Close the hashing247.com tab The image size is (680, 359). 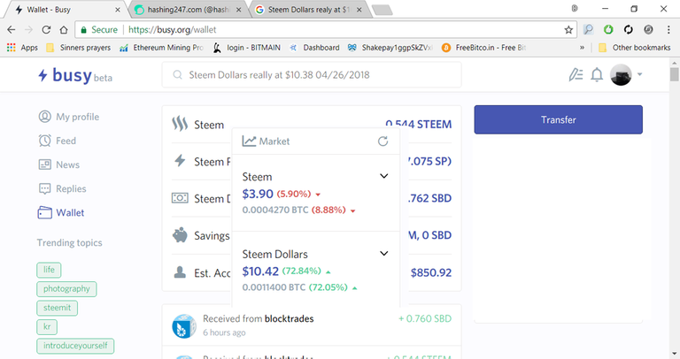tap(238, 10)
